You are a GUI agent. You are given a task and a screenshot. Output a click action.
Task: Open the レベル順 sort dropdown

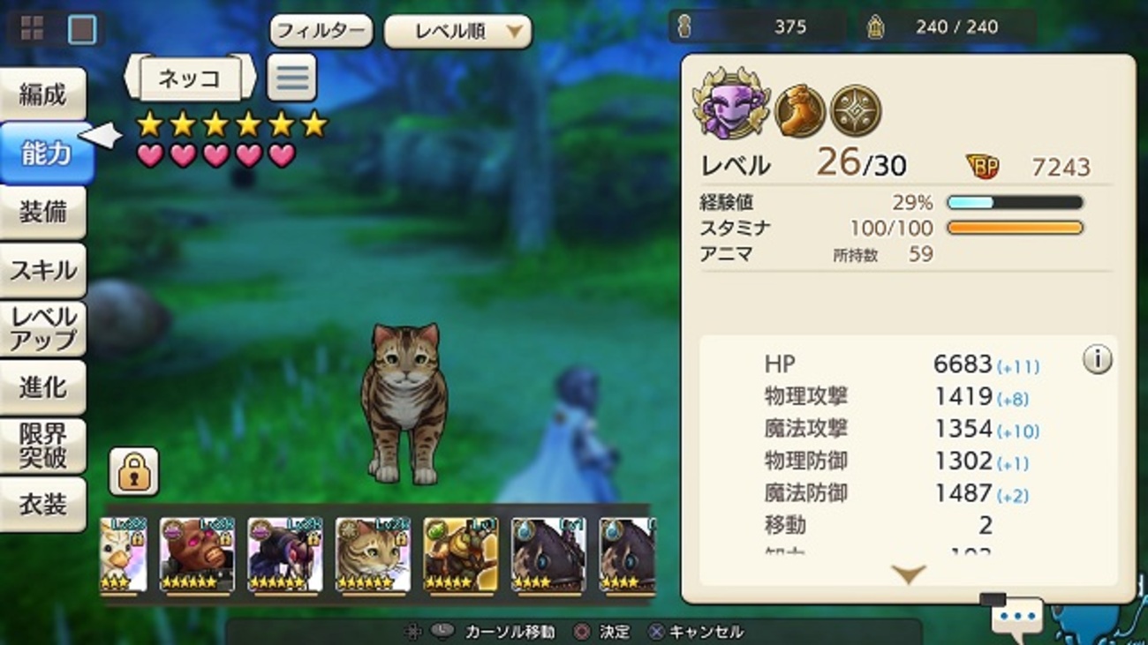tap(458, 32)
